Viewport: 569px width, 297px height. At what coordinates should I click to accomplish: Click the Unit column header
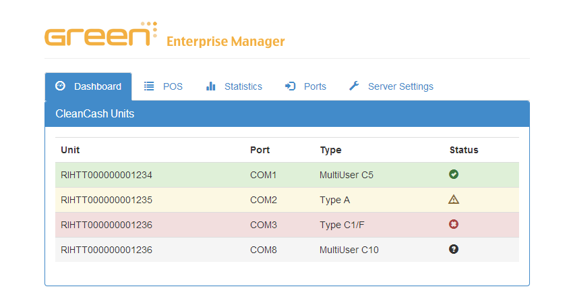point(70,150)
